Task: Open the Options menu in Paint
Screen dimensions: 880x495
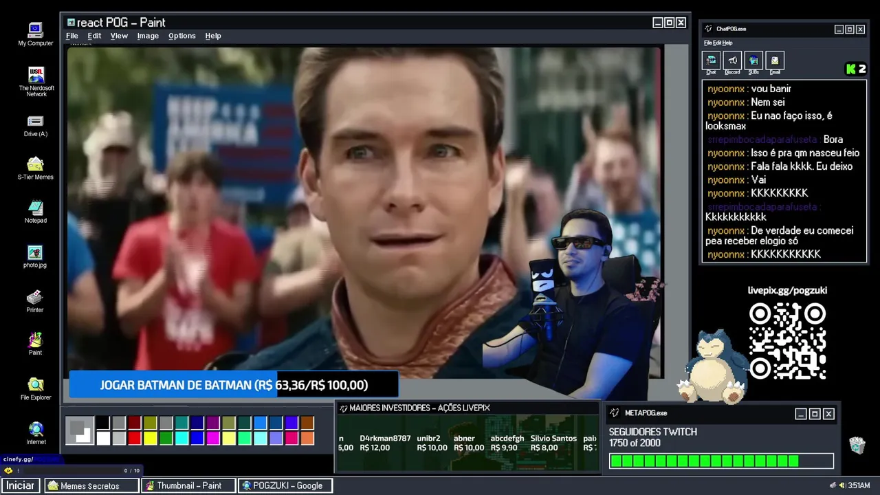Action: [182, 36]
